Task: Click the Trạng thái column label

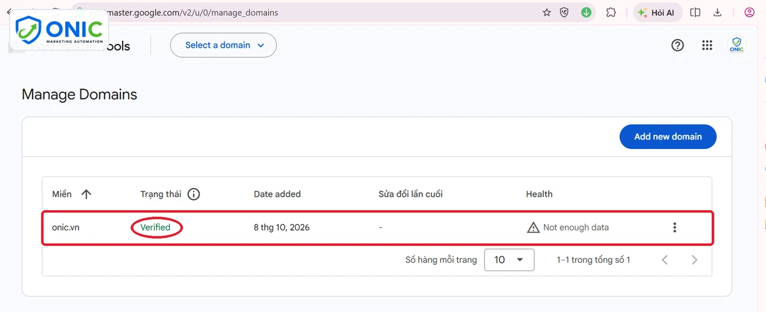Action: (x=161, y=194)
